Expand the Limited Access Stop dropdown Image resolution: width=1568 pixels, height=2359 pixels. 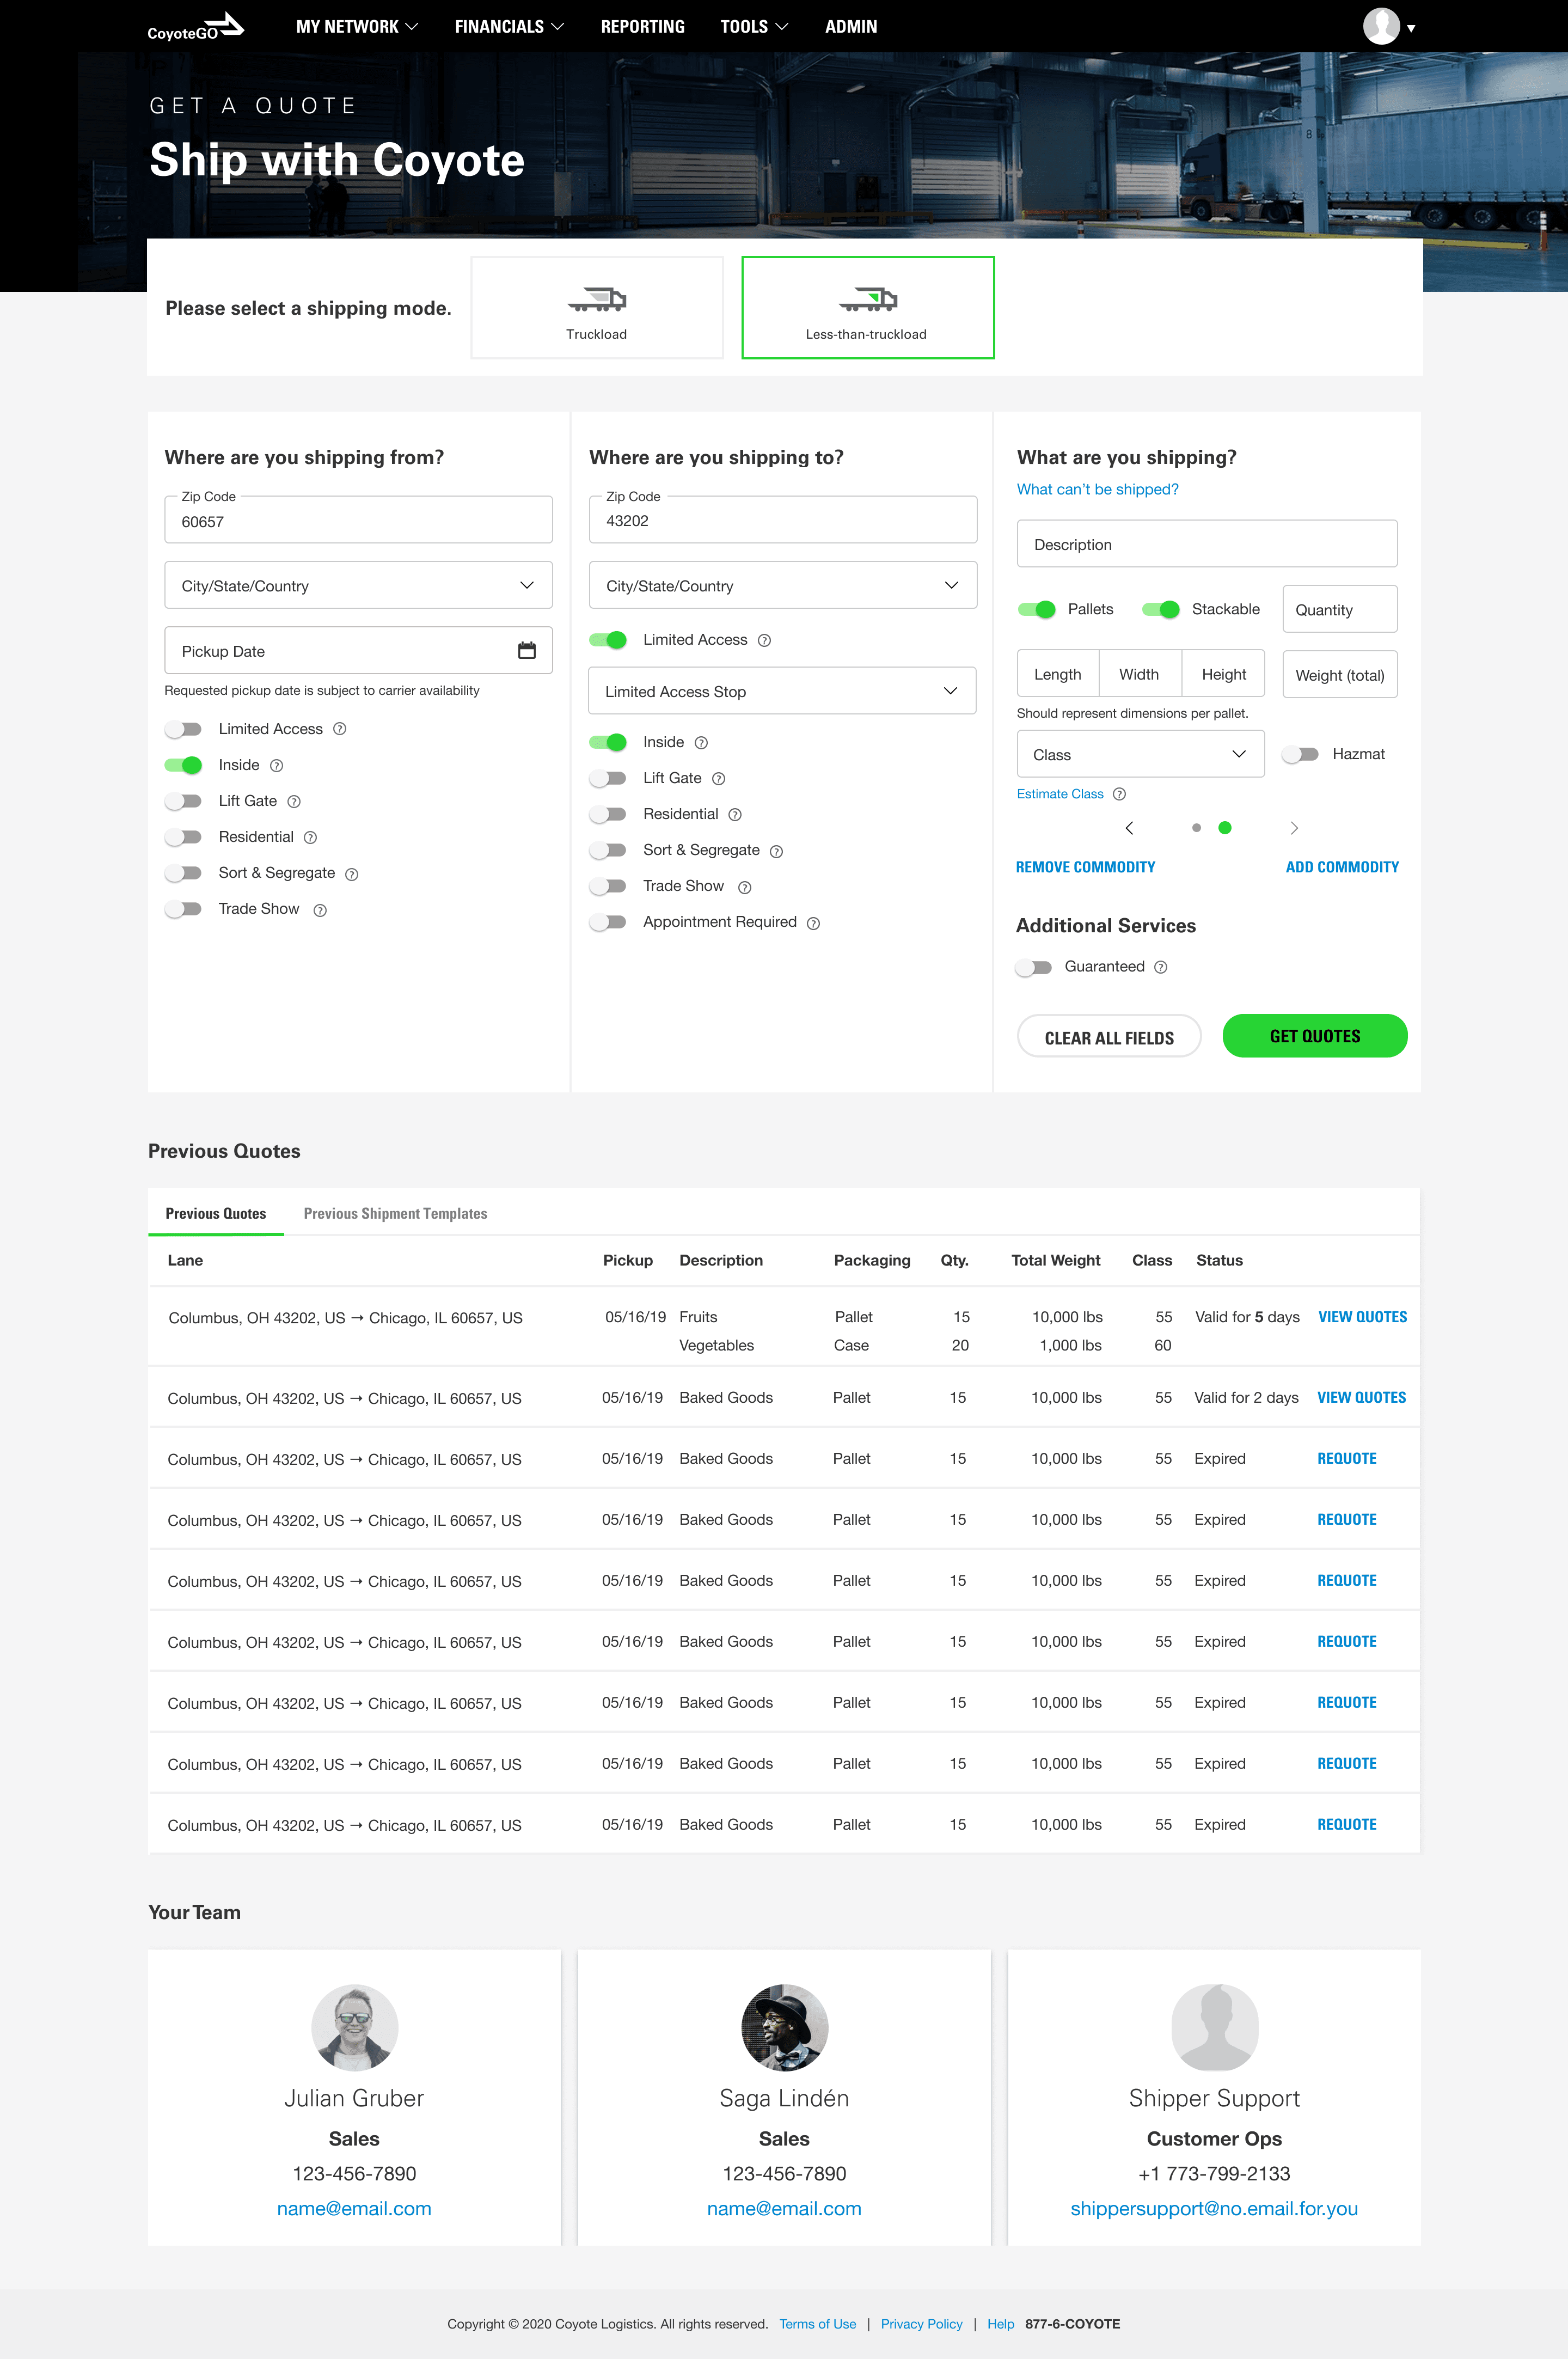781,691
